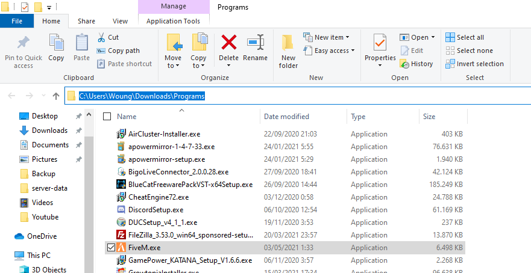
Task: Click the Cut scissors command
Action: (x=108, y=37)
